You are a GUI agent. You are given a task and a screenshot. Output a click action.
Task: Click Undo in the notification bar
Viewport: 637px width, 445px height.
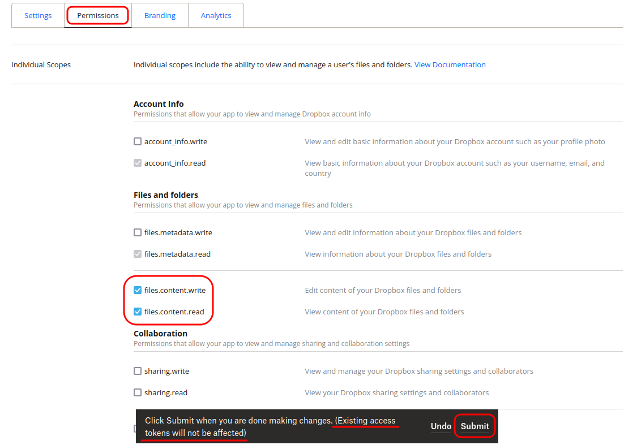point(441,426)
